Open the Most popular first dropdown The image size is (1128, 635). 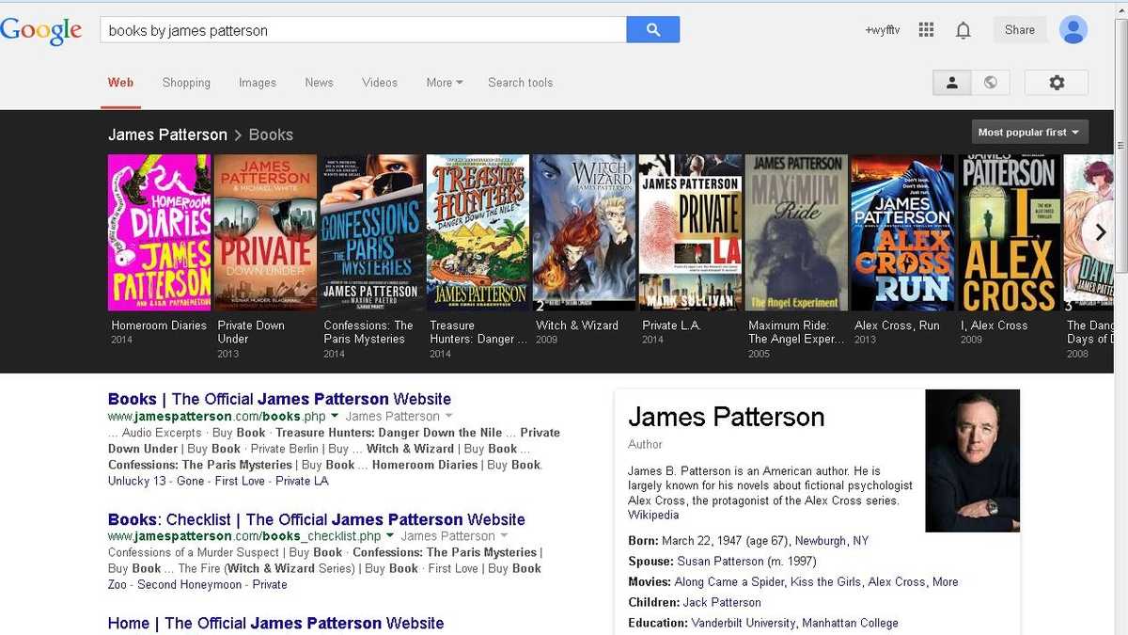point(1029,132)
